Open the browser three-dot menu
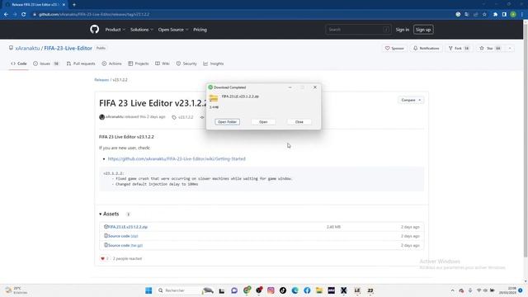The width and height of the screenshot is (528, 297). [522, 15]
